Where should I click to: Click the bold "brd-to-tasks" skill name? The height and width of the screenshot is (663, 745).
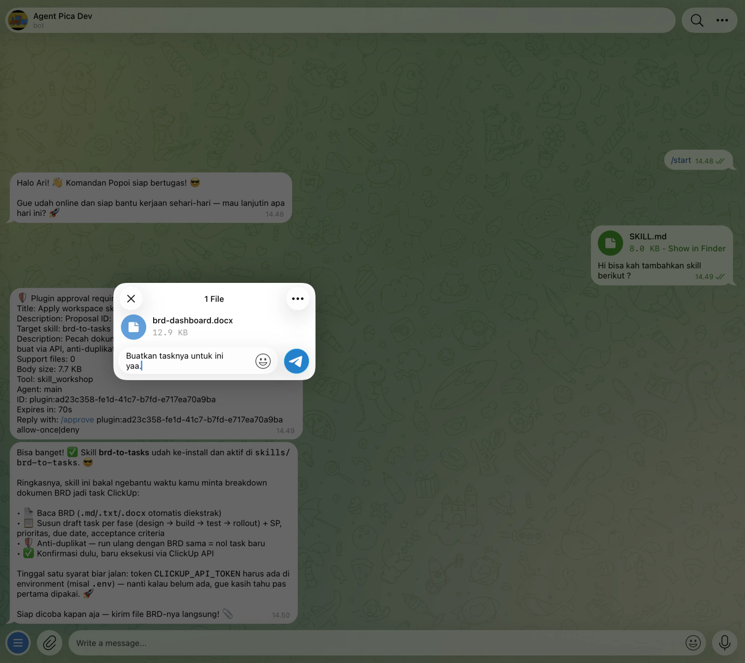coord(124,452)
